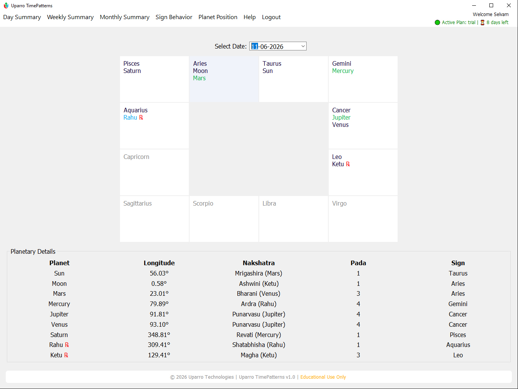Click Logout in the menu bar

tap(271, 17)
